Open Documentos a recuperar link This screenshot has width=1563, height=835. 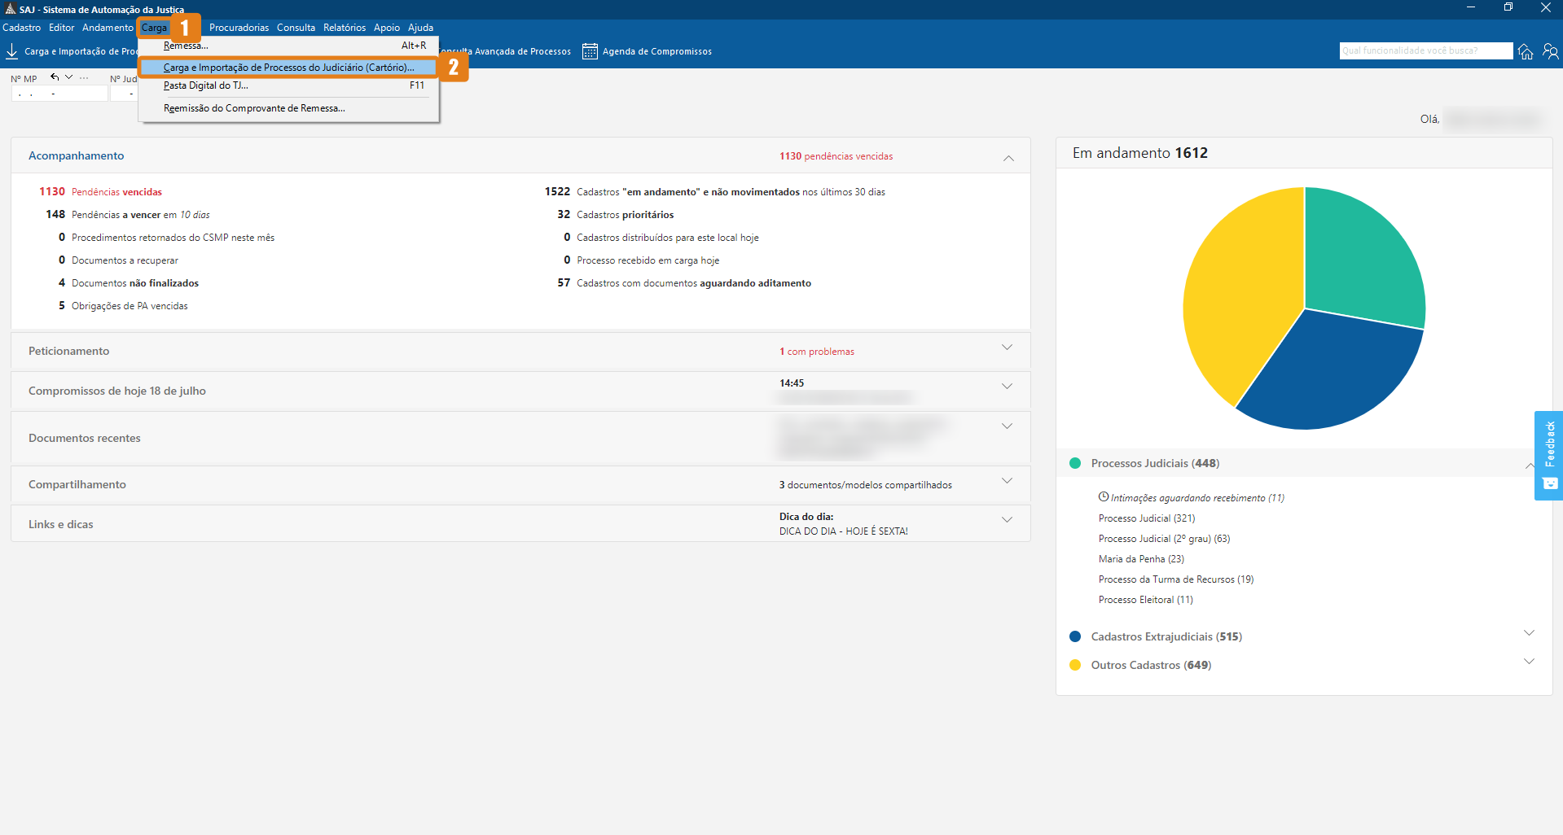coord(118,260)
